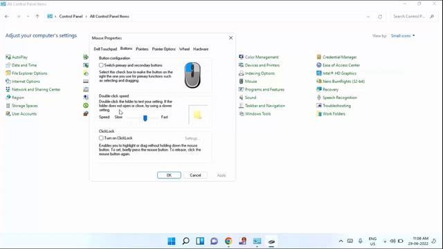Select the Buttons tab
Screen dimensions: 443x249
coord(126,48)
